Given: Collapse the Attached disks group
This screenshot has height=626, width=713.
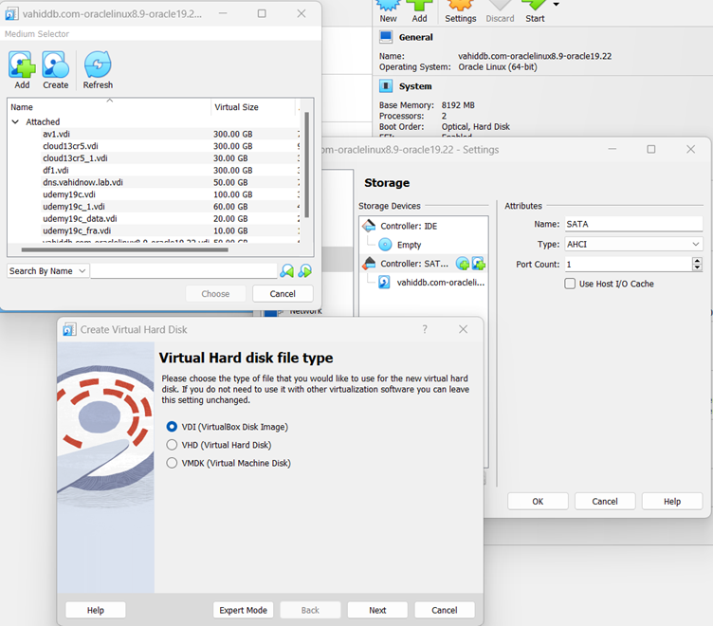Looking at the screenshot, I should (16, 122).
